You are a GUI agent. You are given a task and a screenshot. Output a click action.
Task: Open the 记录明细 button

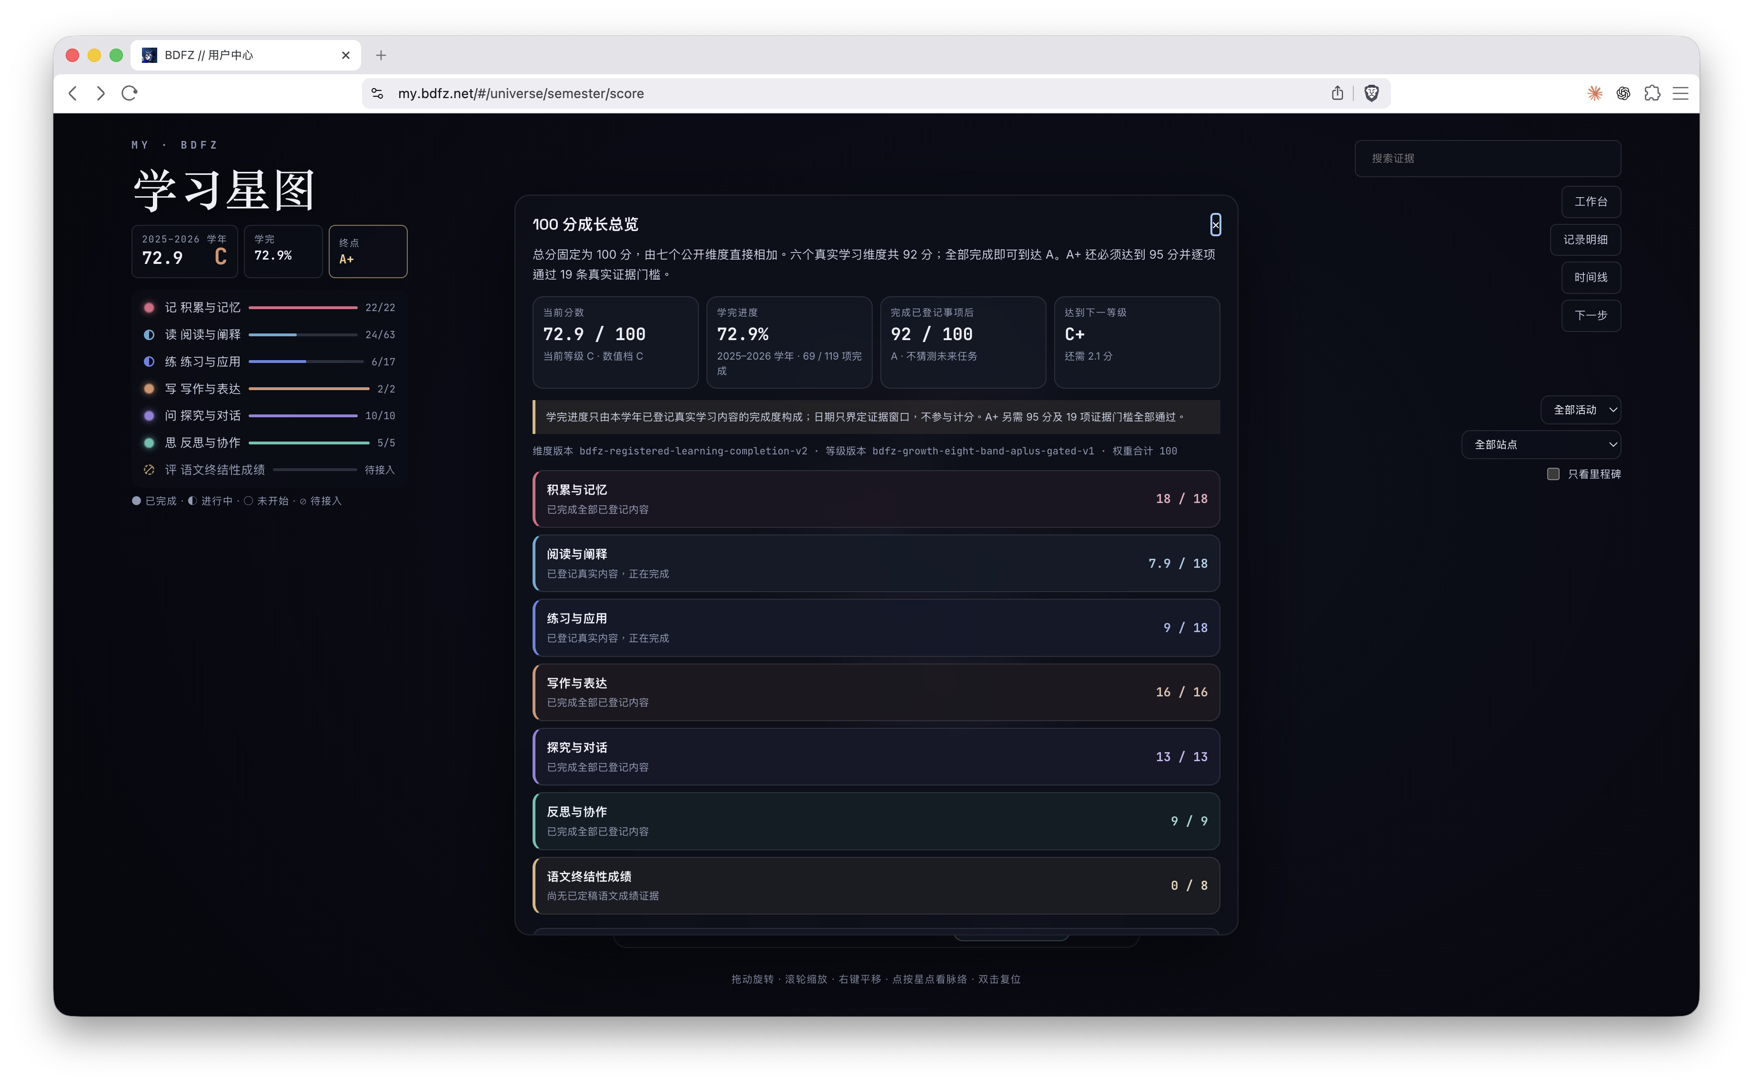(1585, 240)
